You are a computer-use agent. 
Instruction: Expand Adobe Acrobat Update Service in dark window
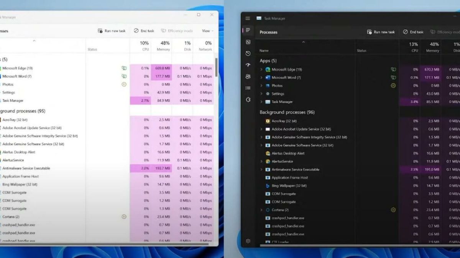tap(261, 129)
